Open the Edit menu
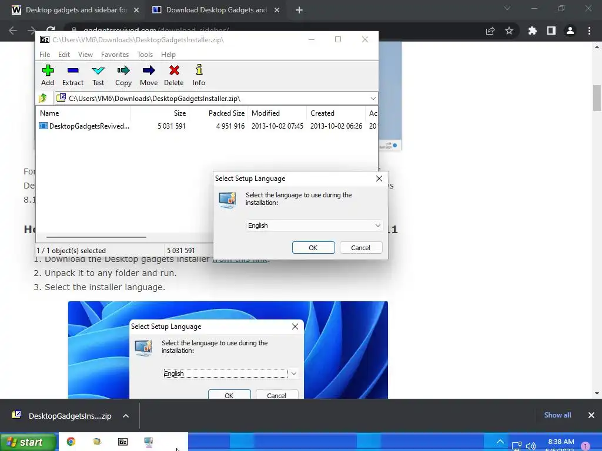Viewport: 602px width, 451px height. (x=63, y=55)
